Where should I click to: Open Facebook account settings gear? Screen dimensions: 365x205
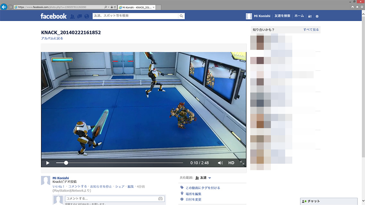pos(317,16)
